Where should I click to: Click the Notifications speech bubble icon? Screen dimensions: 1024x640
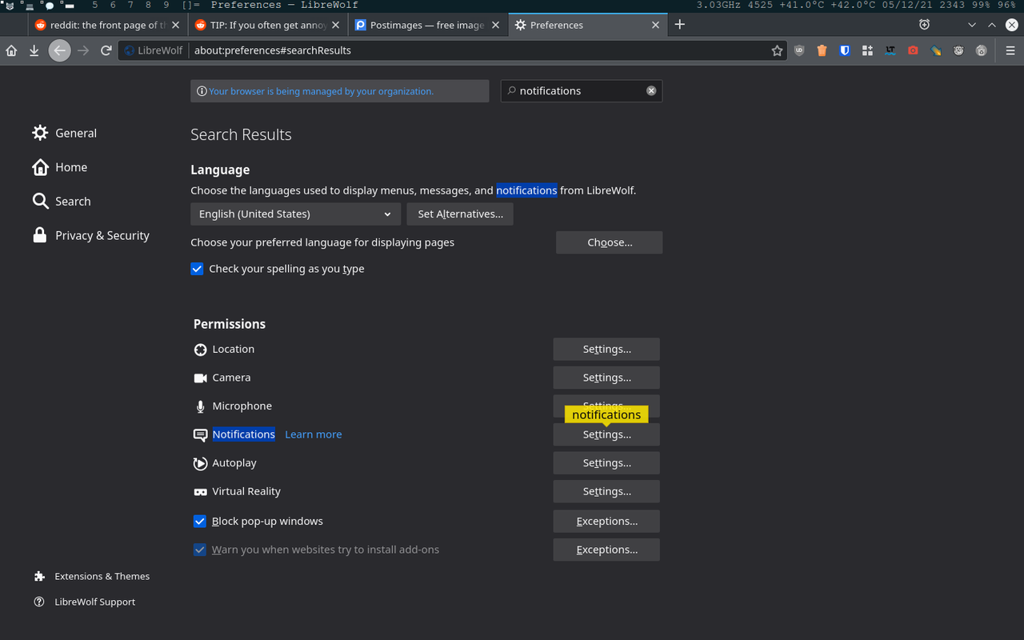pyautogui.click(x=200, y=435)
